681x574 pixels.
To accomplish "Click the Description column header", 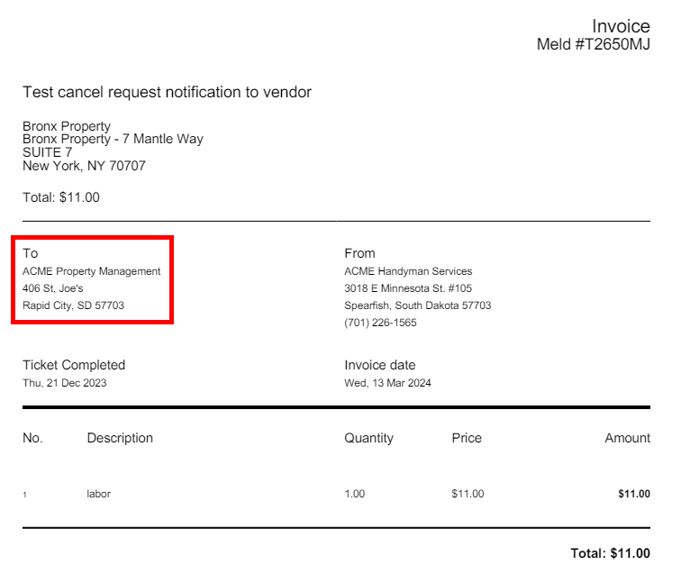I will coord(120,438).
